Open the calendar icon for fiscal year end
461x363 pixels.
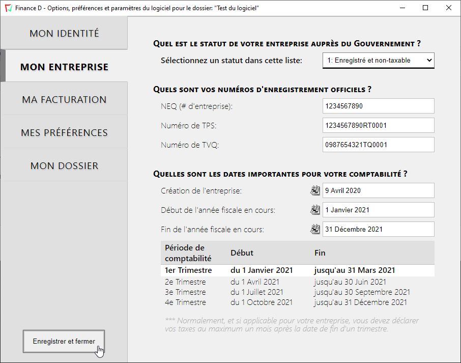(315, 229)
